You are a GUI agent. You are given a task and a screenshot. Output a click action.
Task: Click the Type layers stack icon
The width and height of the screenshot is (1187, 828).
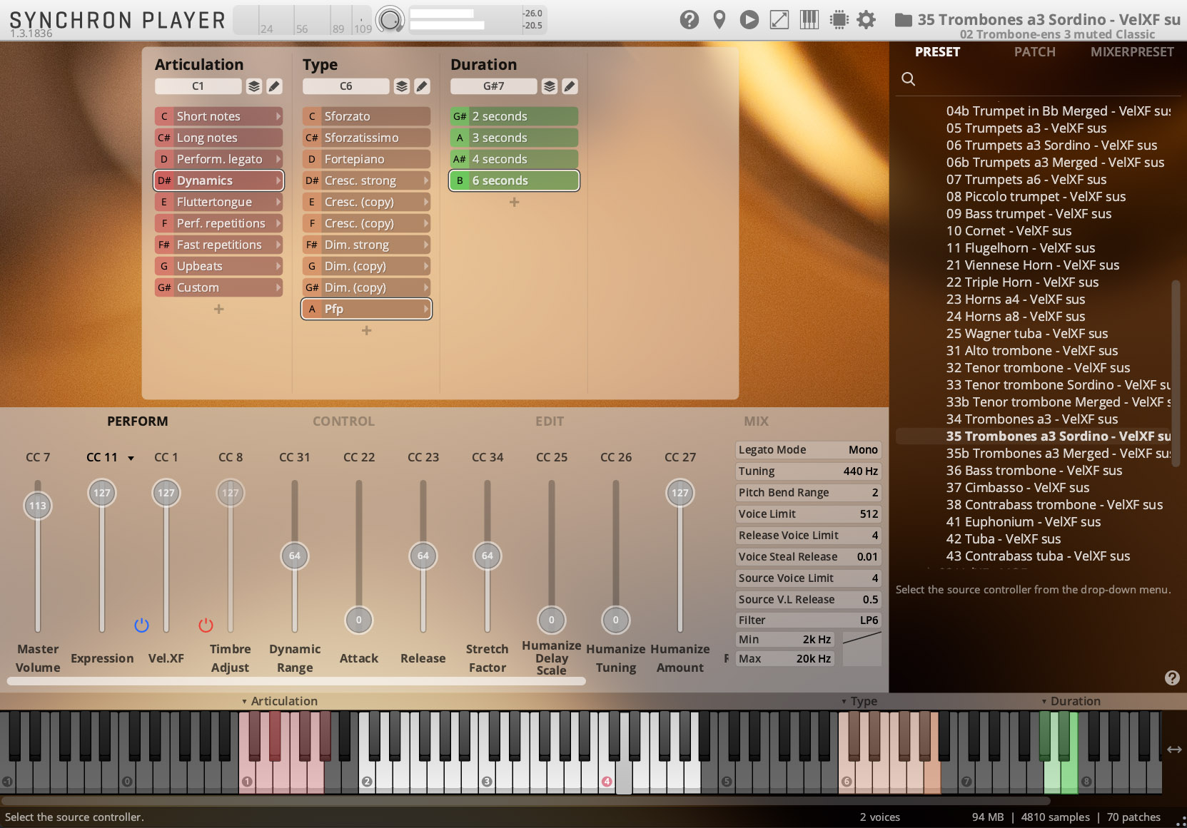click(402, 86)
